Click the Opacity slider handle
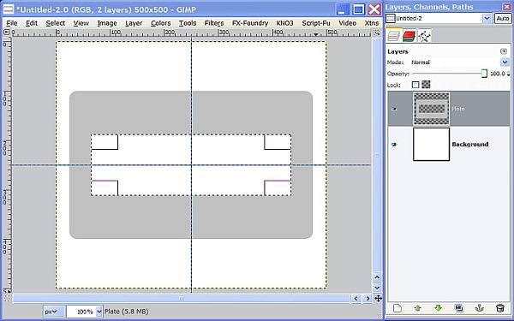 click(484, 74)
